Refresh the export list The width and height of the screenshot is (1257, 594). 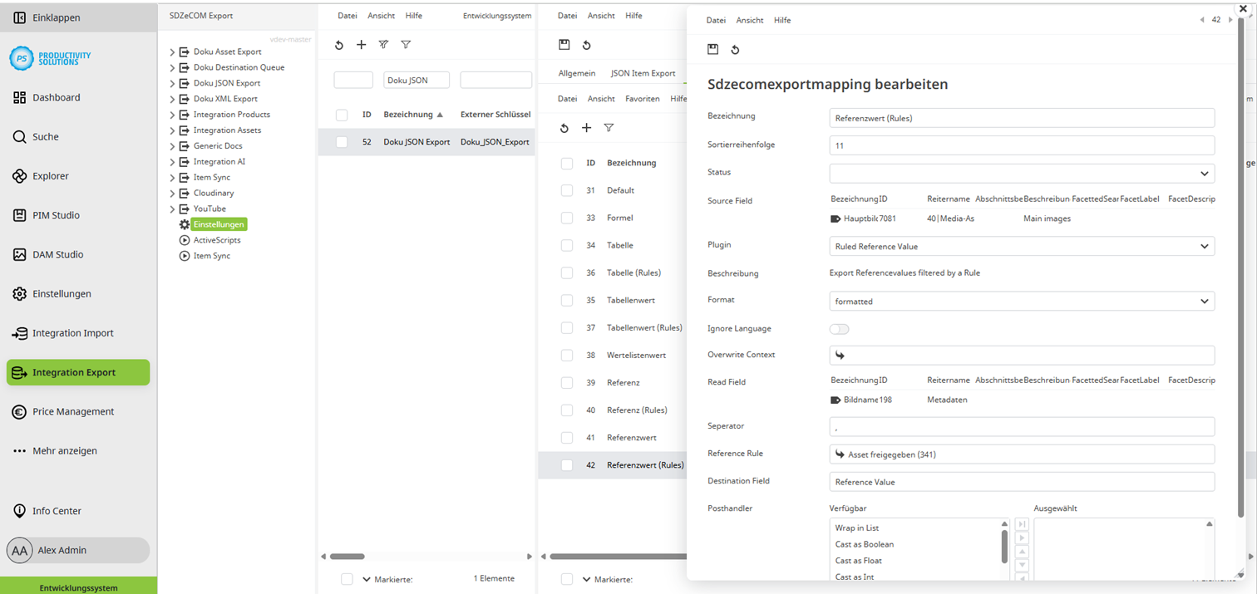click(x=338, y=45)
